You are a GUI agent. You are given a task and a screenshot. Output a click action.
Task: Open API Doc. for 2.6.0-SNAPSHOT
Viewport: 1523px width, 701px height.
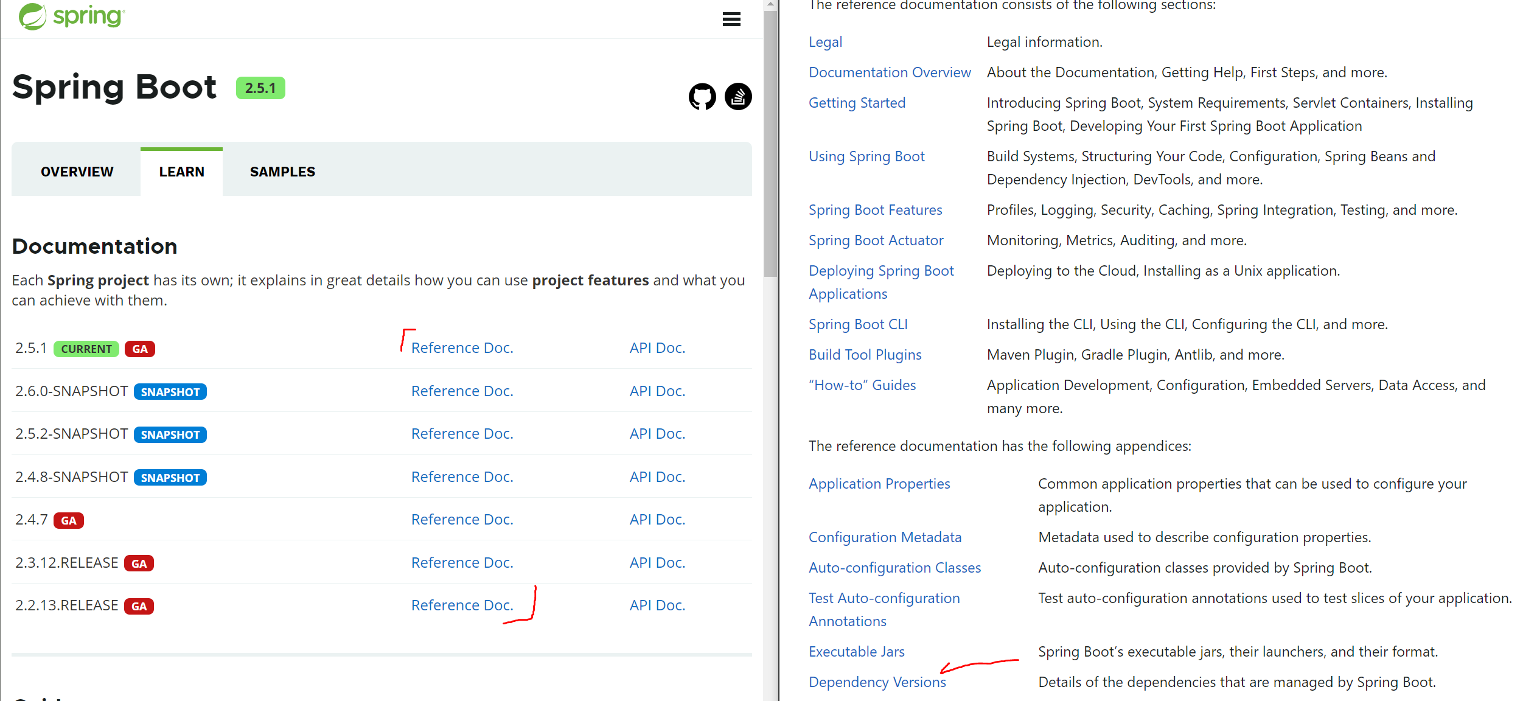tap(657, 391)
